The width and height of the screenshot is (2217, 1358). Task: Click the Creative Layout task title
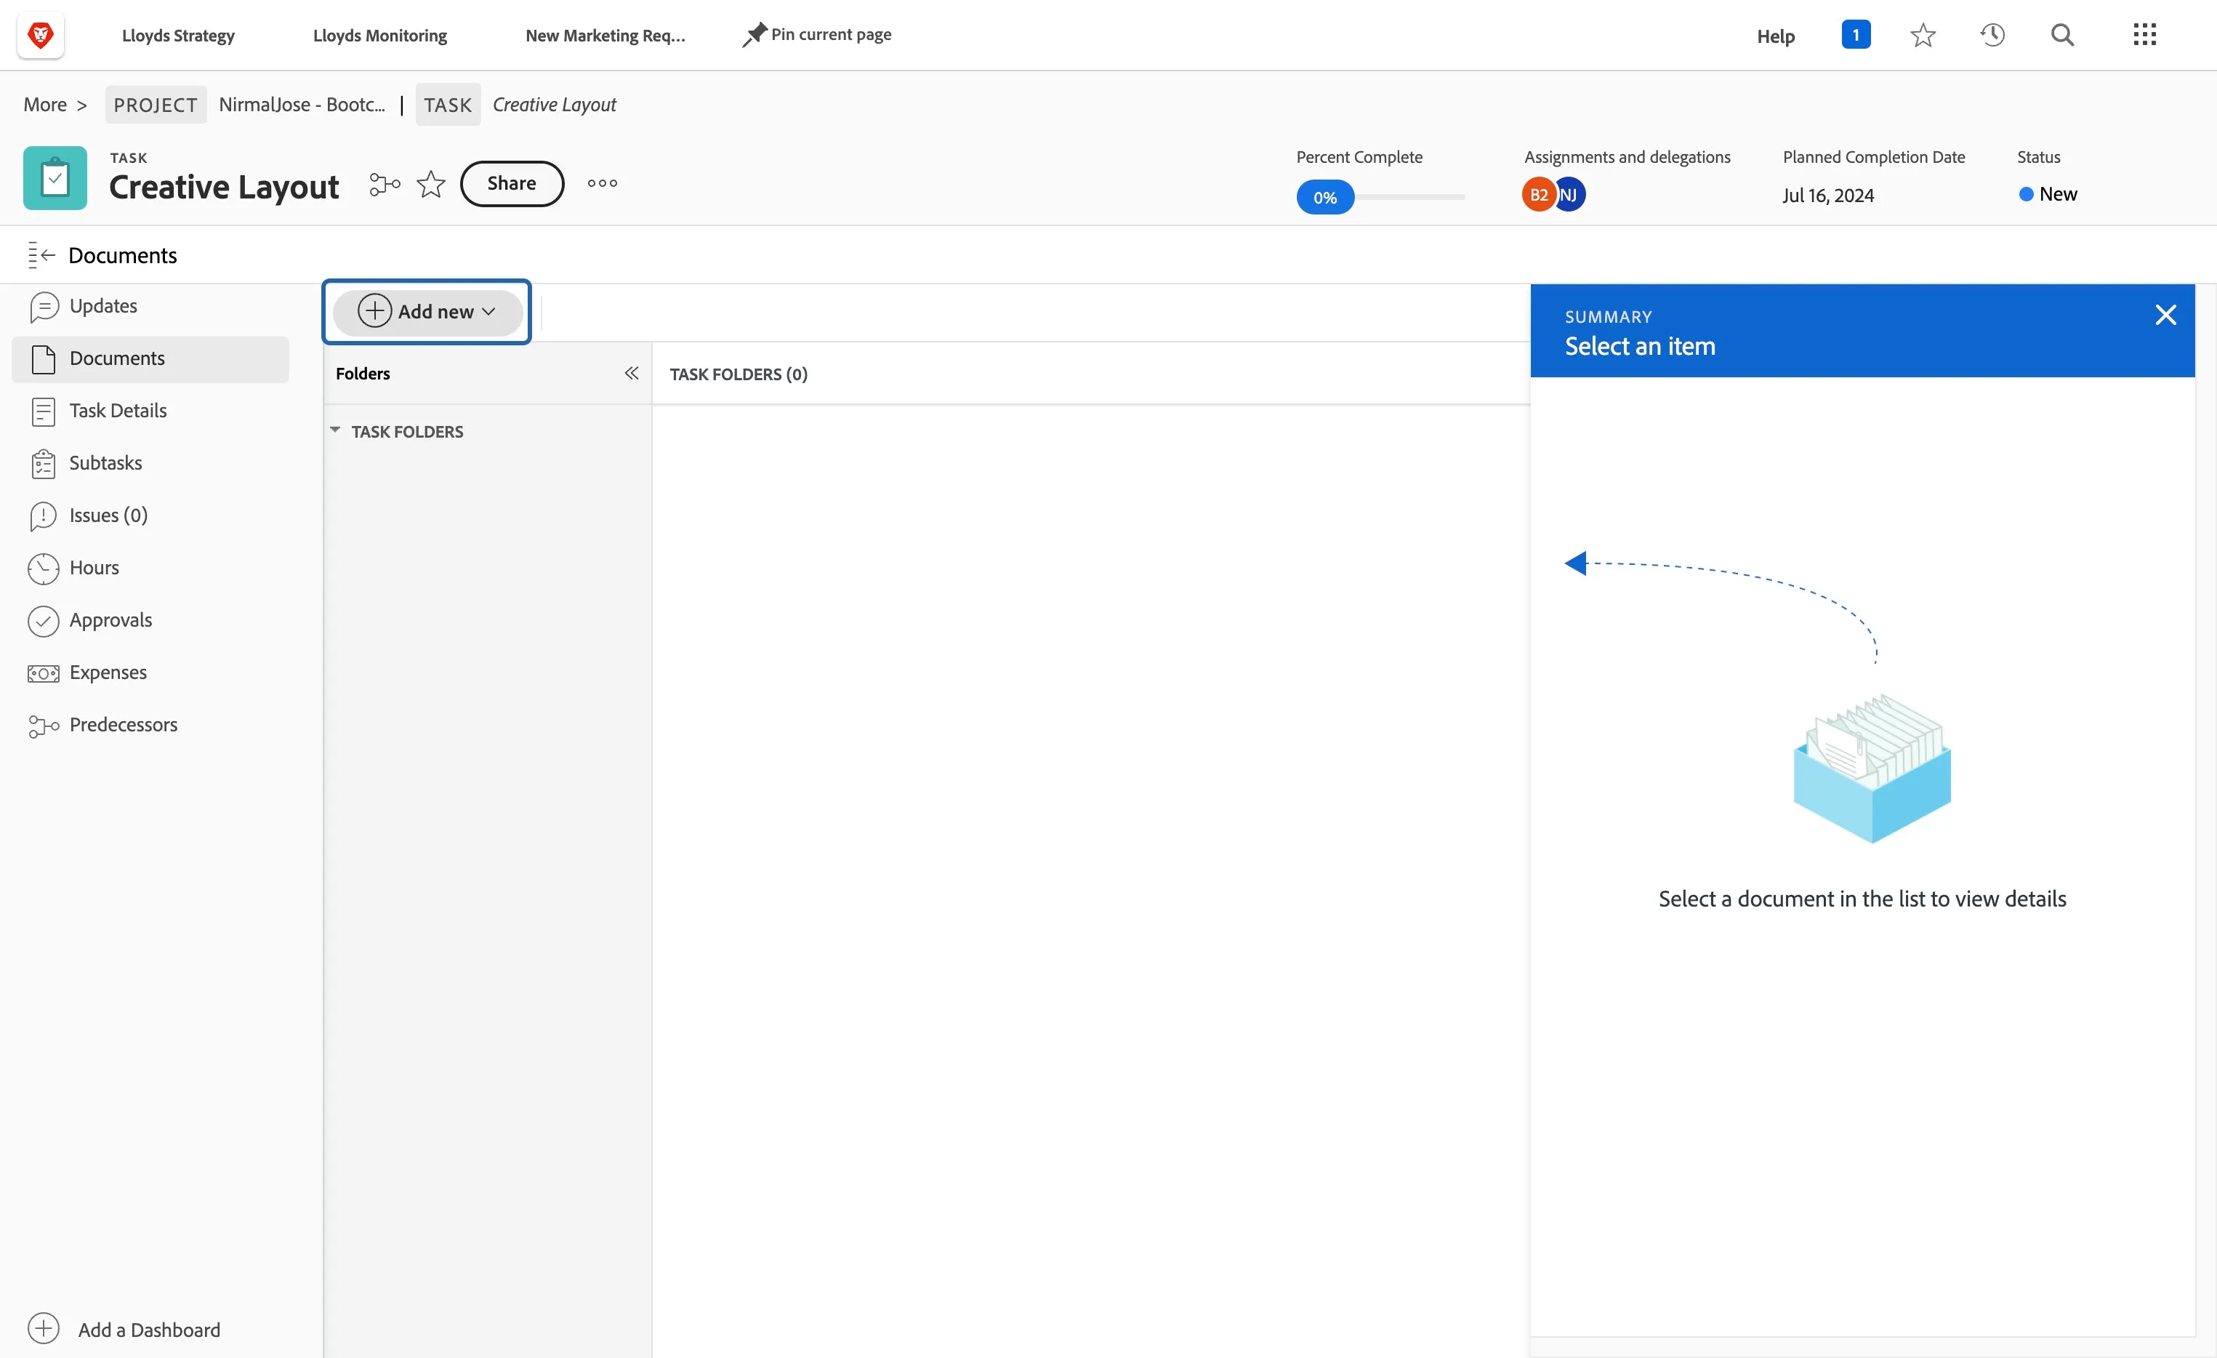click(224, 187)
